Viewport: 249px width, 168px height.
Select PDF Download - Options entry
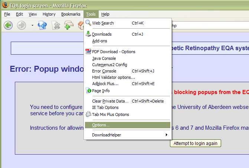(128, 52)
